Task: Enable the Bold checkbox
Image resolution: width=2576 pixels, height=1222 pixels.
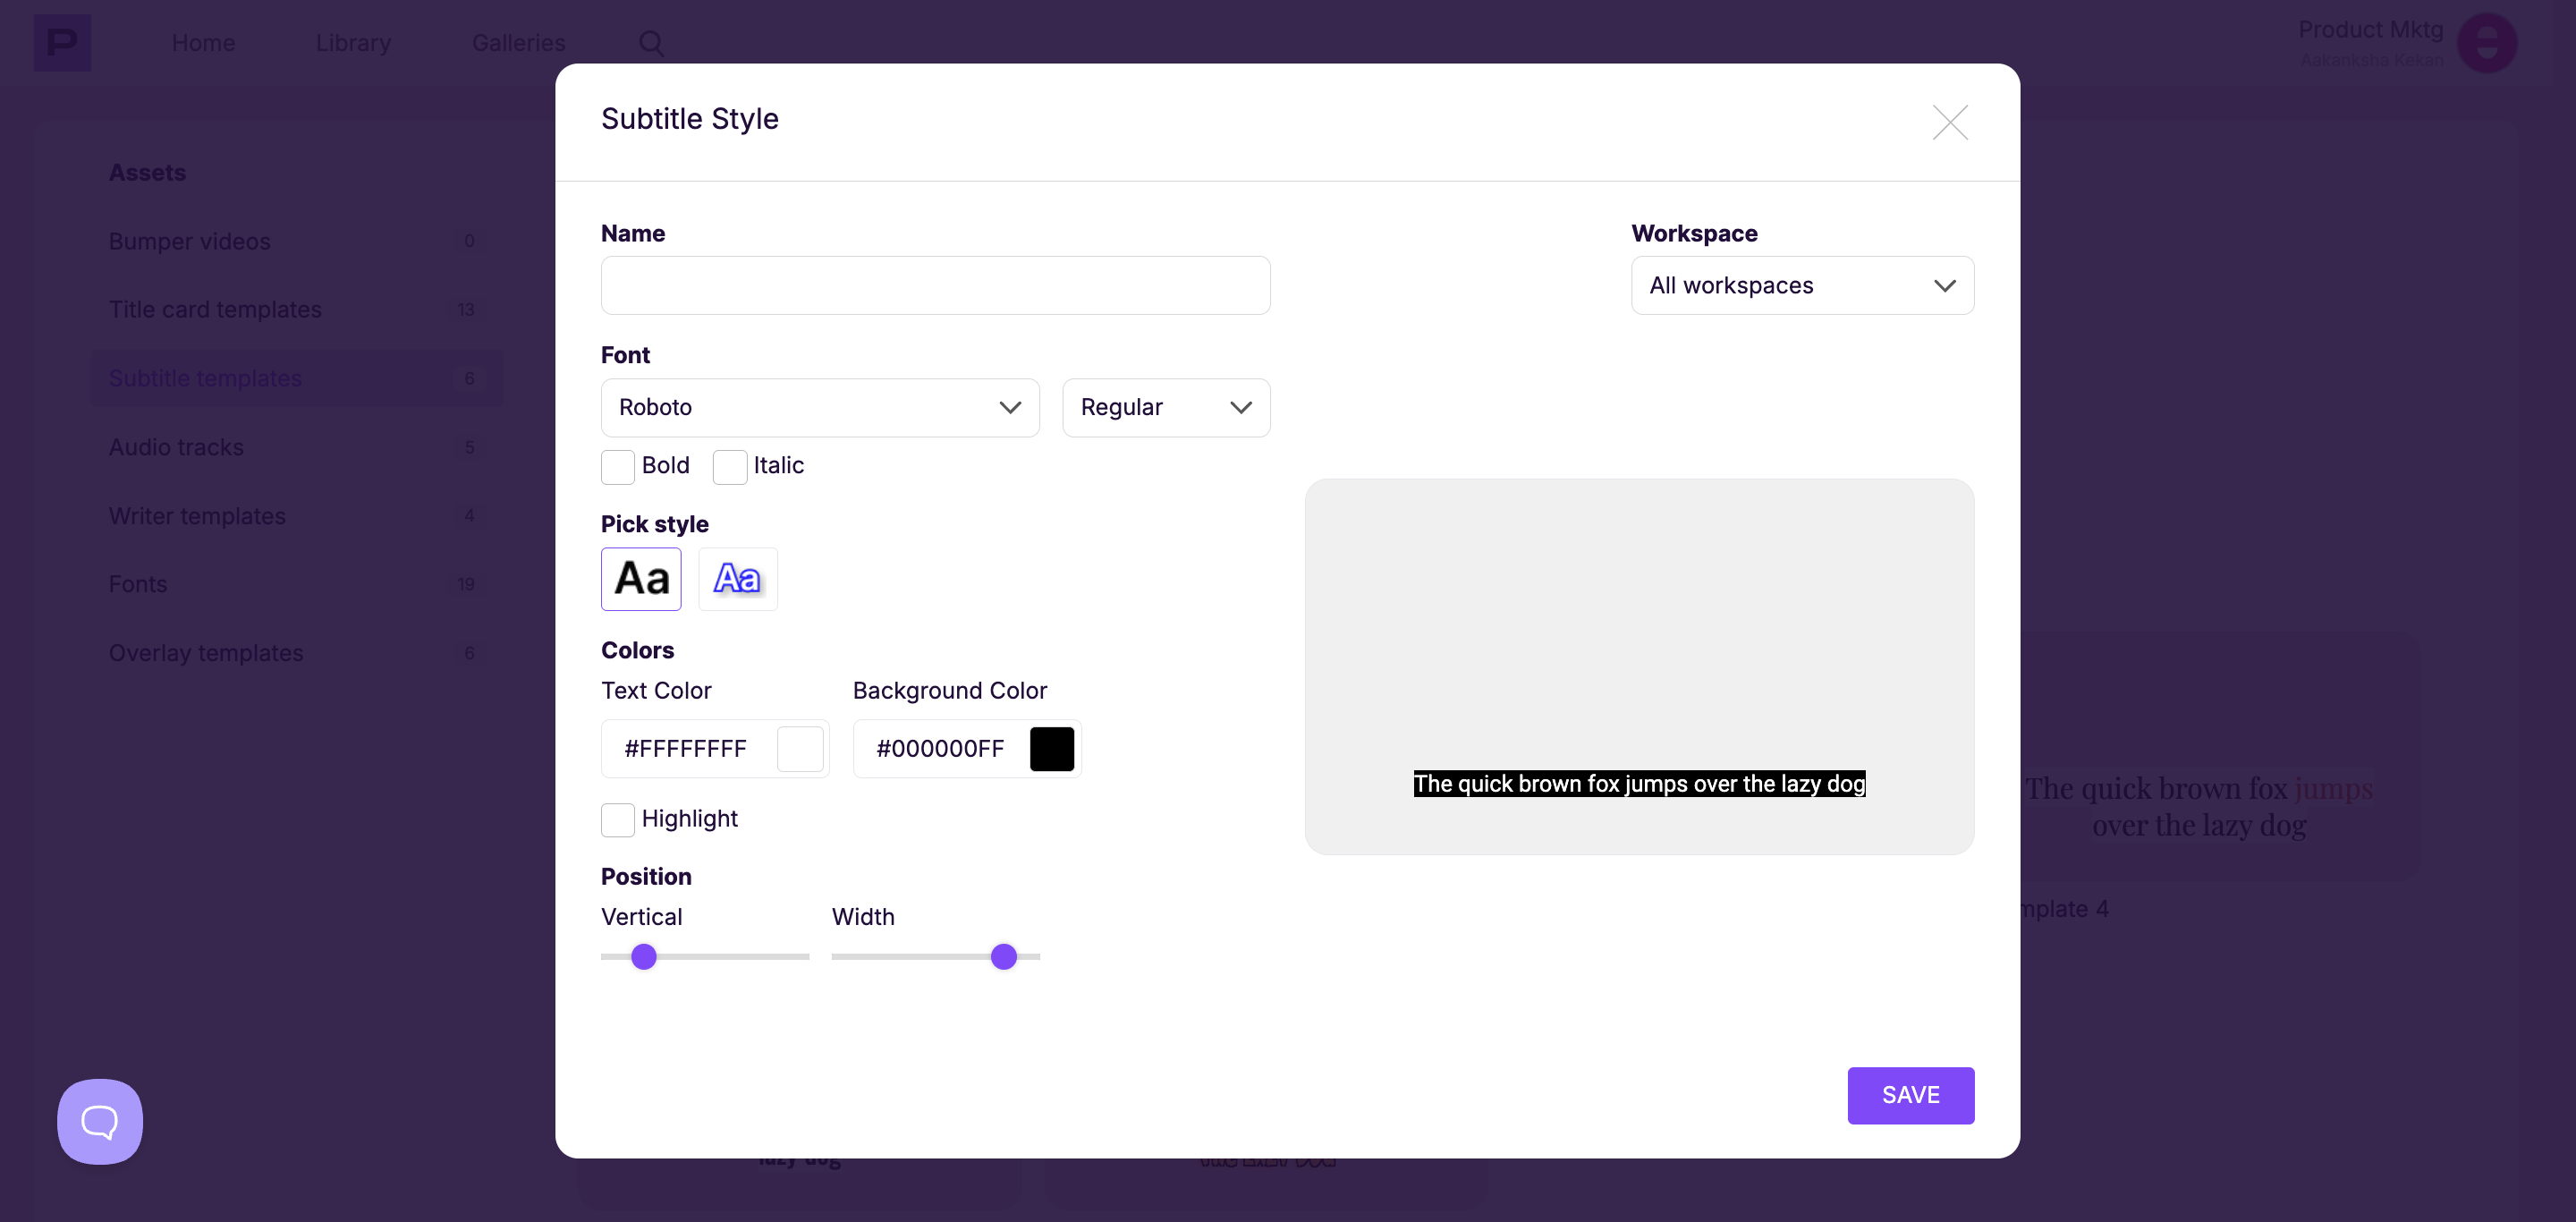Action: pyautogui.click(x=618, y=466)
